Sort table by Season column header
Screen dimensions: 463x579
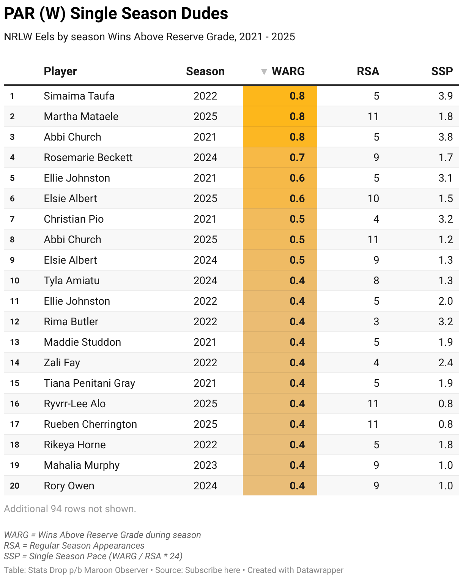(x=205, y=71)
